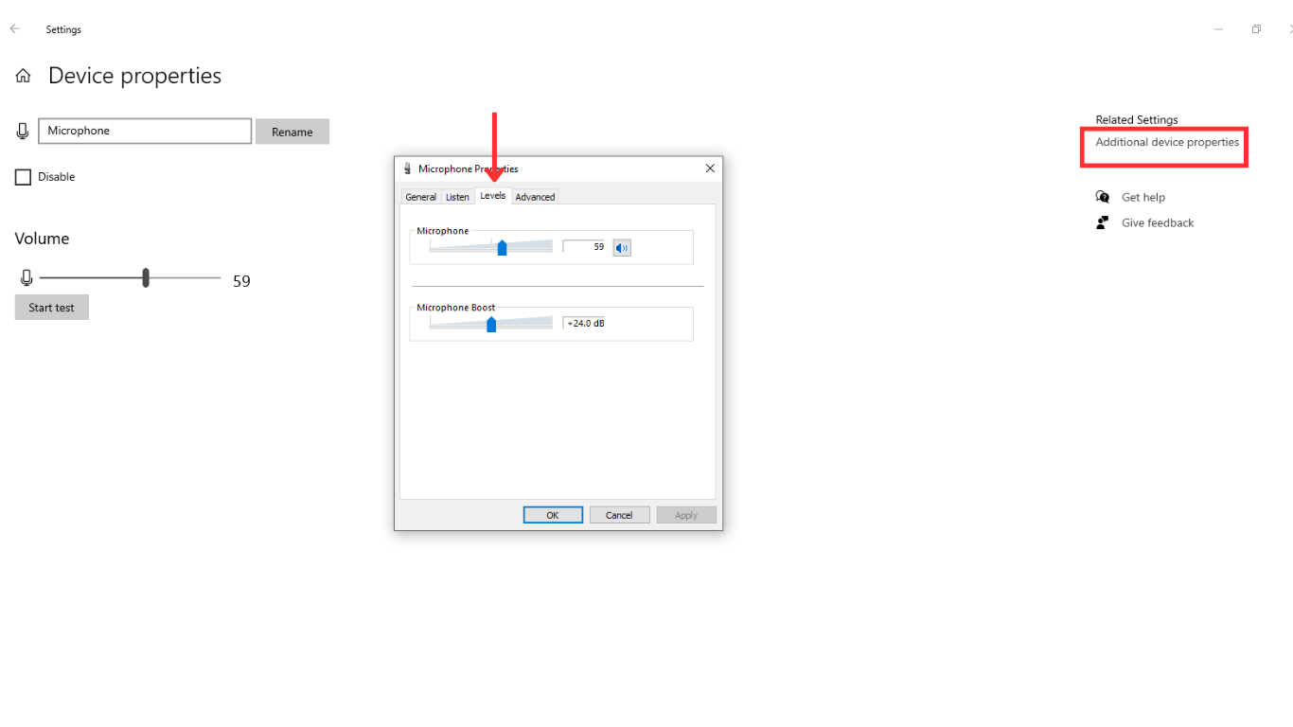Screen dimensions: 1293x727
Task: Open the Get help link
Action: pos(1143,197)
